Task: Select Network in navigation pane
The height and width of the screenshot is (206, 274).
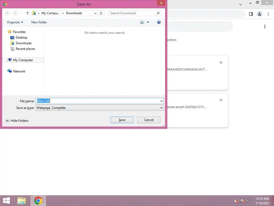Action: click(x=16, y=71)
